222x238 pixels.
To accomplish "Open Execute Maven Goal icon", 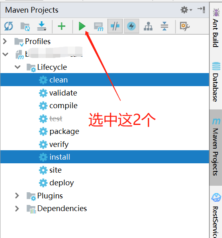I will coord(99,27).
